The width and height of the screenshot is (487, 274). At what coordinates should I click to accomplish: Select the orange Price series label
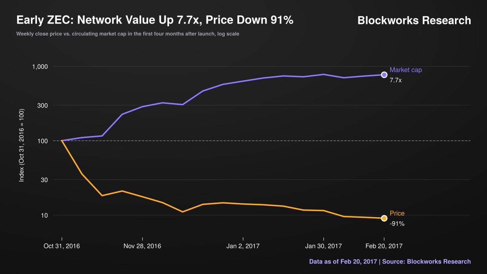(397, 214)
